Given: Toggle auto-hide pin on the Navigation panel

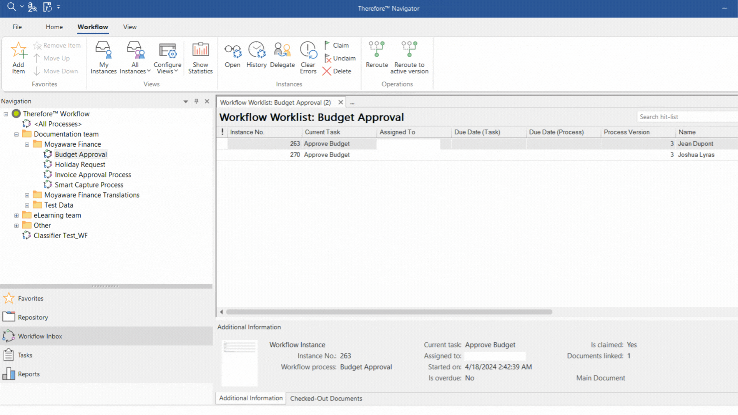Looking at the screenshot, I should click(x=196, y=101).
